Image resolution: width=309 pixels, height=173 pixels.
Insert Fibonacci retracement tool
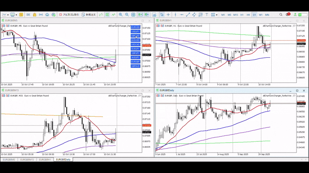tap(200, 15)
